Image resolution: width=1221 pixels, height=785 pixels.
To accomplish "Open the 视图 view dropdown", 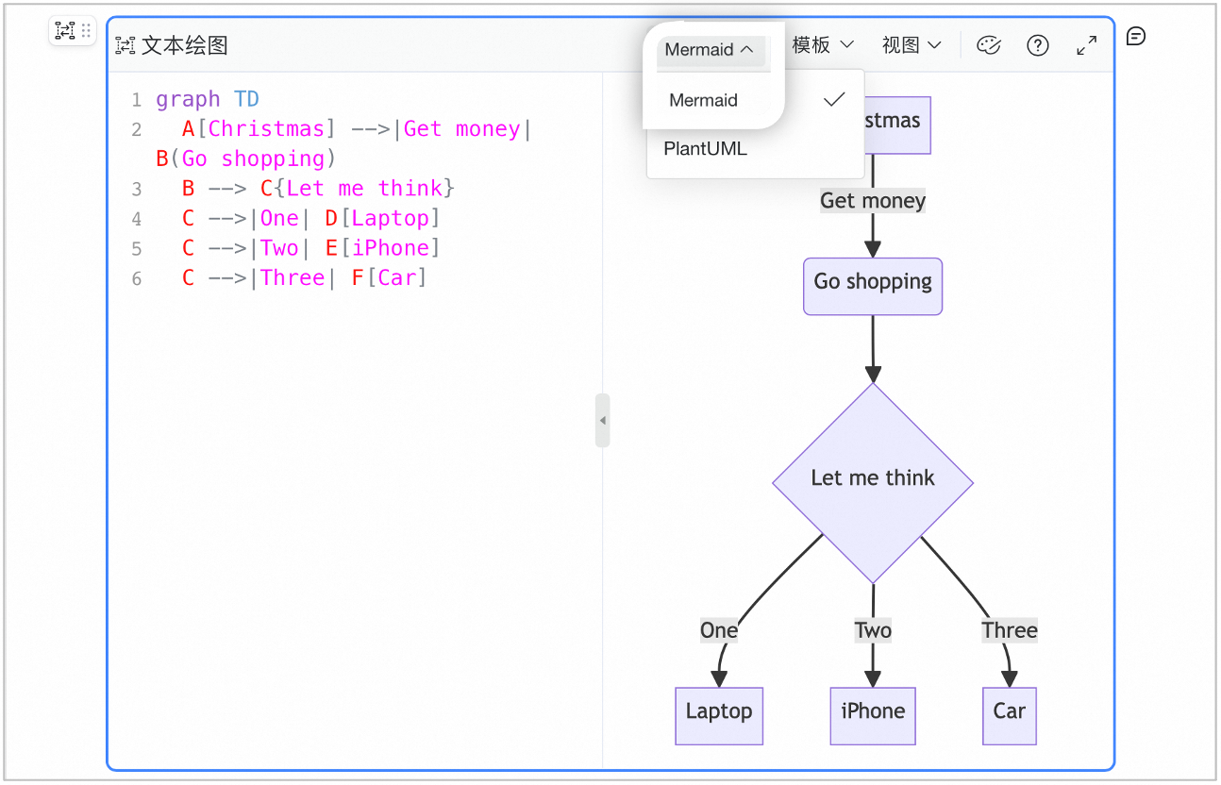I will point(912,44).
